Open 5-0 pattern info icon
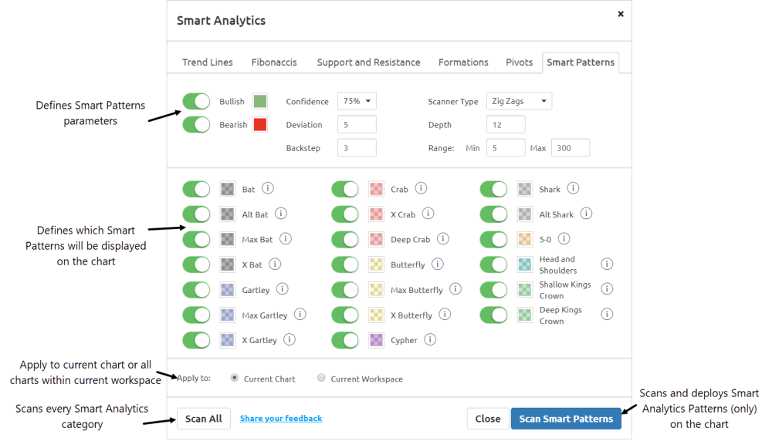Viewport: 772px width, 448px height. coord(564,239)
